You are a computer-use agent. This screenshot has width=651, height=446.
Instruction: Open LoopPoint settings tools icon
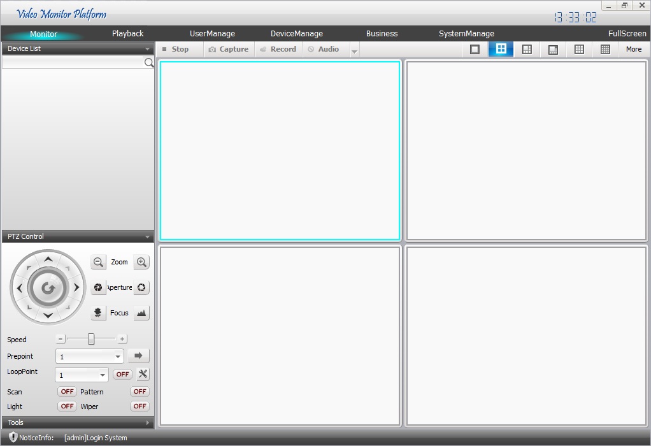pyautogui.click(x=143, y=374)
